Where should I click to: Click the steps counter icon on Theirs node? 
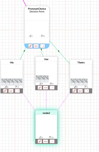(75, 87)
